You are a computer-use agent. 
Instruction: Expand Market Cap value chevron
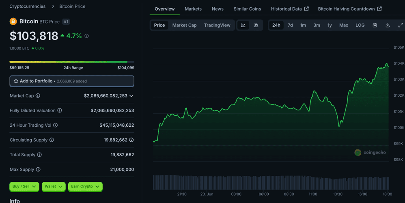coord(131,96)
